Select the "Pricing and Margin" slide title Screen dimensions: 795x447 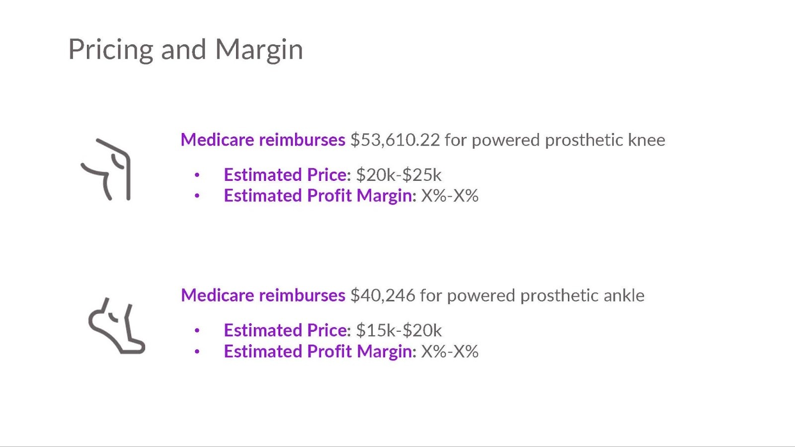click(185, 49)
